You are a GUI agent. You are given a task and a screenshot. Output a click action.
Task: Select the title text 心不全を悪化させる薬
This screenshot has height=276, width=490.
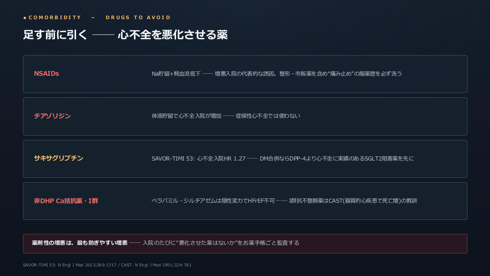[172, 34]
